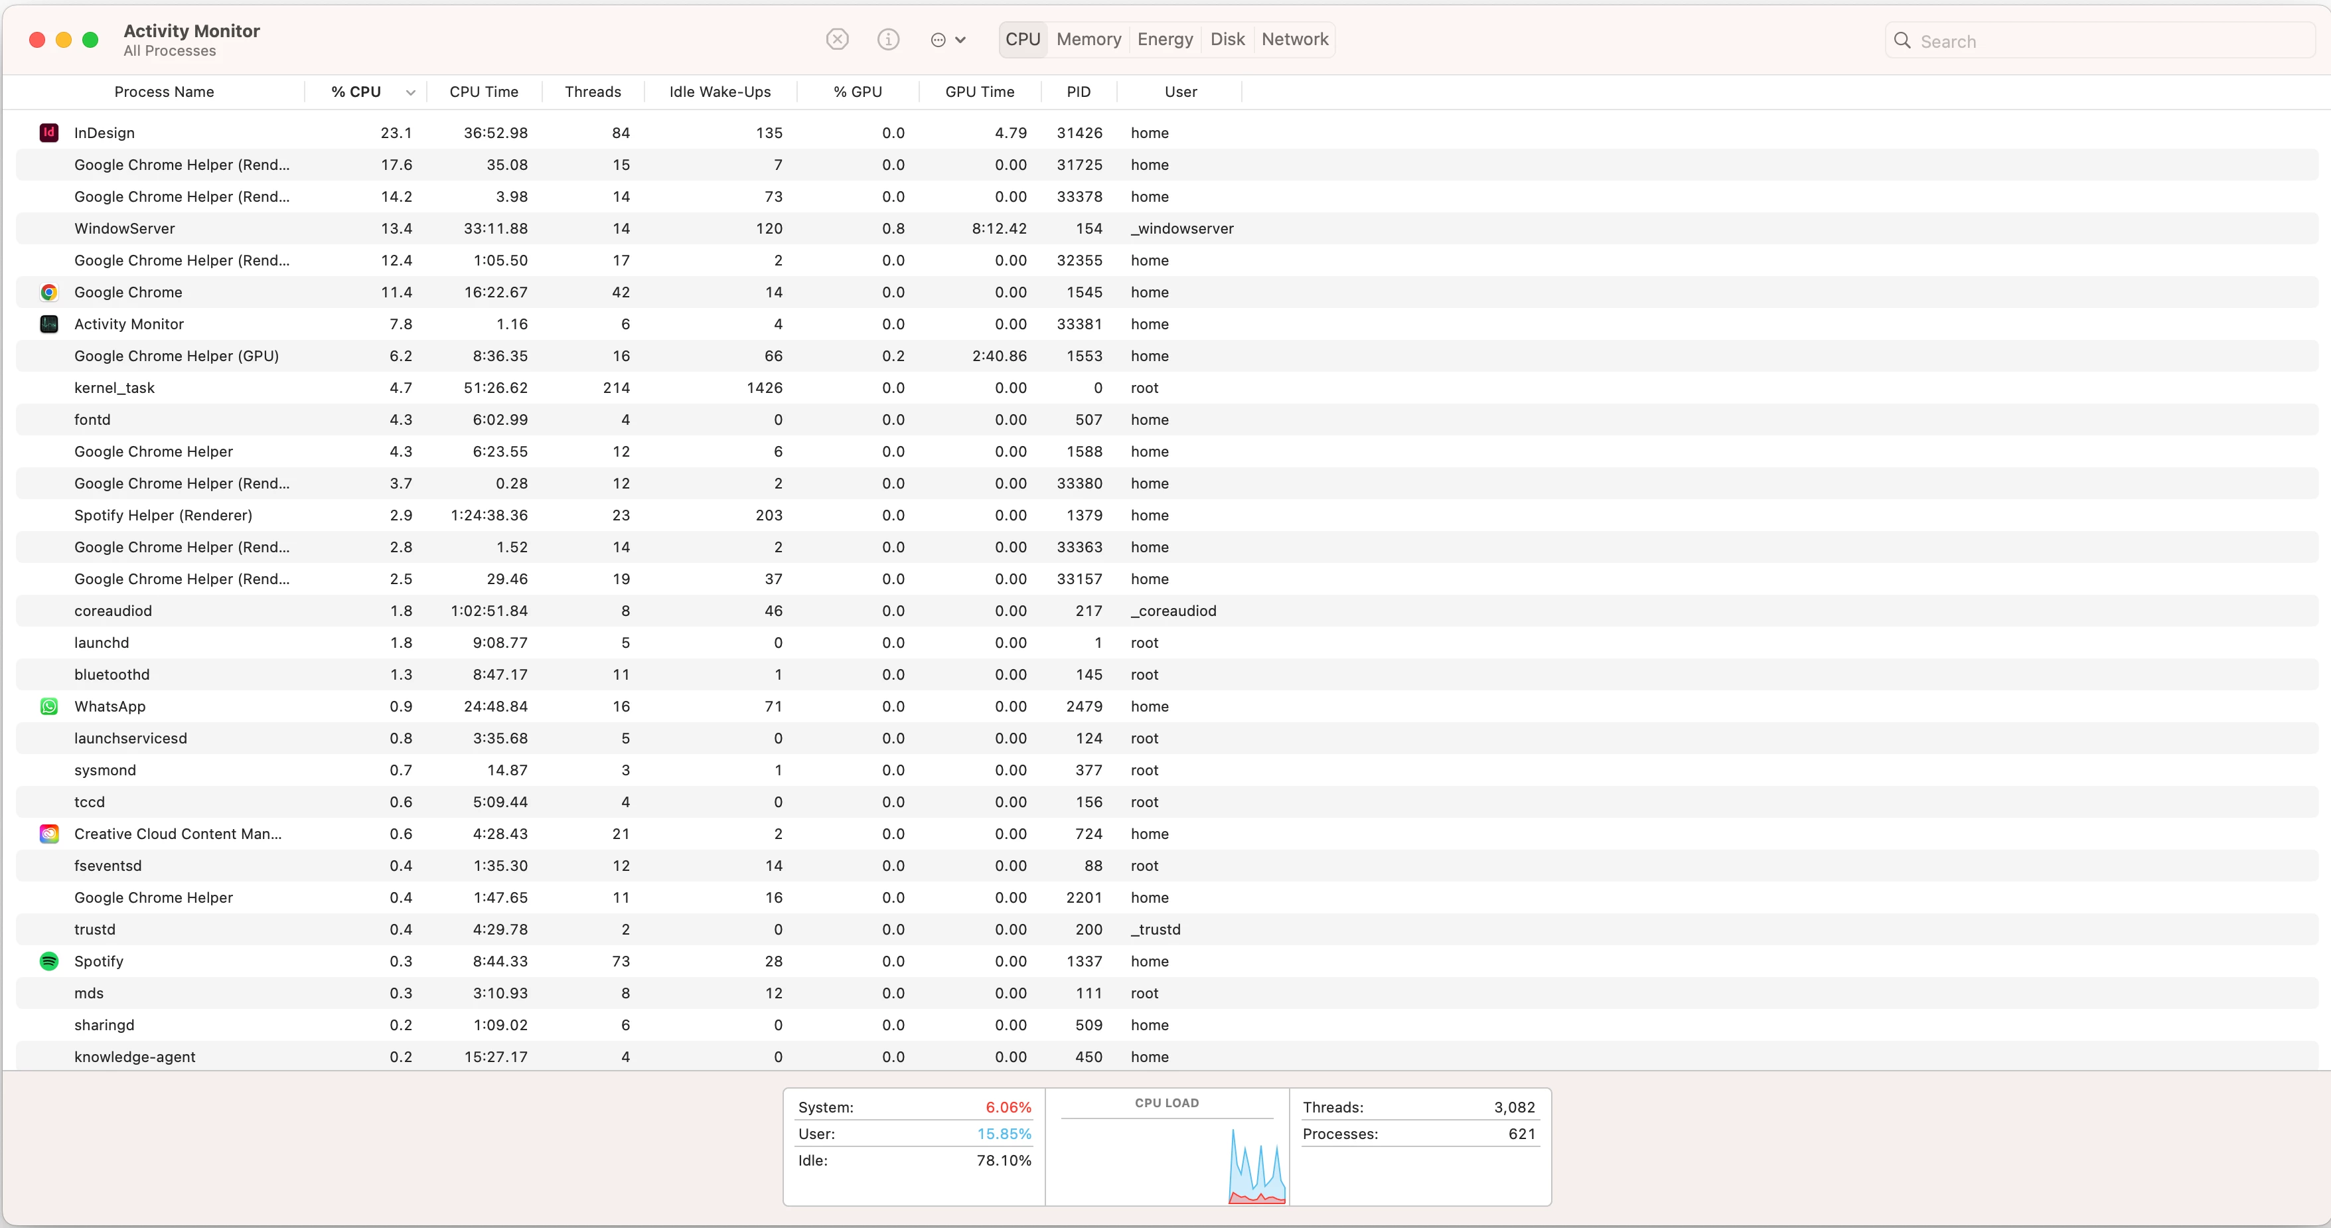Open the ellipsis options dropdown menu
Image resolution: width=2331 pixels, height=1228 pixels.
947,40
